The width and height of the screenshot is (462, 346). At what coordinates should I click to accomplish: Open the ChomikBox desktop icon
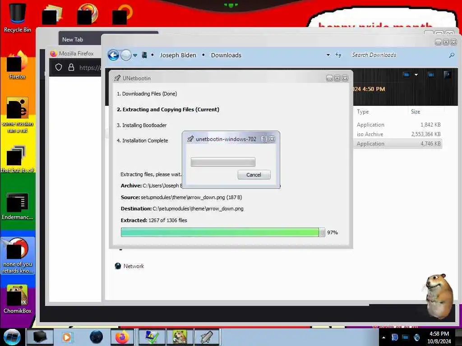(x=18, y=299)
